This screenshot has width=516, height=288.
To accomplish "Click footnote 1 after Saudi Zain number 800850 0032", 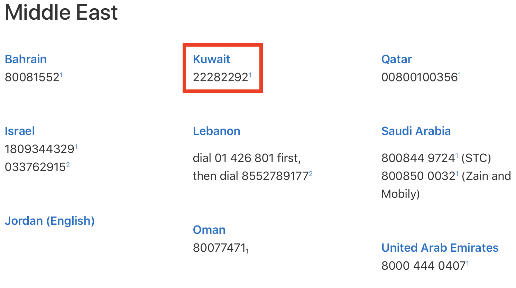I will (x=457, y=173).
